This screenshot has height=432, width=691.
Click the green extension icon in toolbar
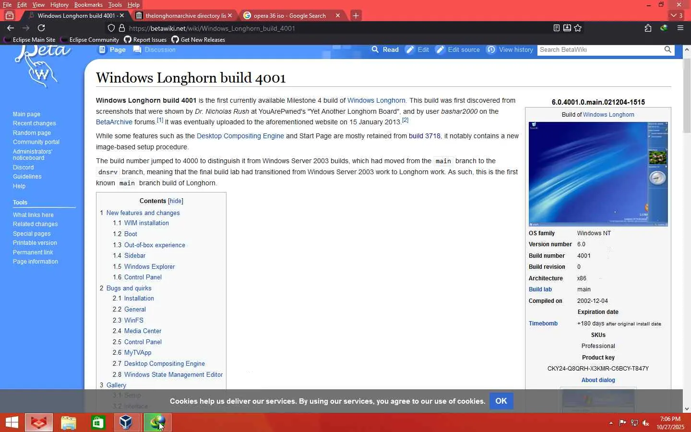pyautogui.click(x=664, y=28)
